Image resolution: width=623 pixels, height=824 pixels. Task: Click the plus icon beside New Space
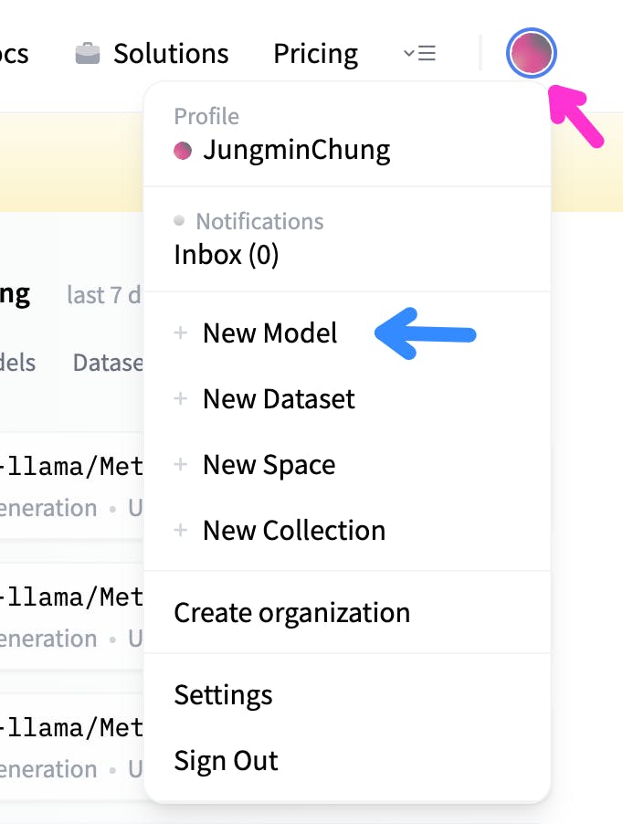180,465
